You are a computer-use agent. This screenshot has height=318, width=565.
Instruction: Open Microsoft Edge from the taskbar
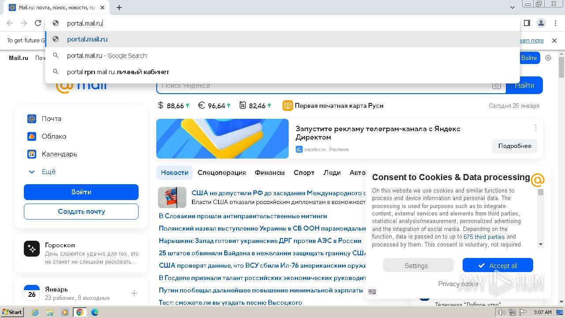(x=94, y=312)
